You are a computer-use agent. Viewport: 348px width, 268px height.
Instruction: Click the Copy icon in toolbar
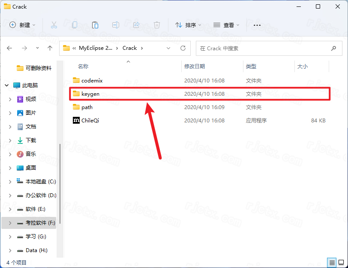coord(75,25)
